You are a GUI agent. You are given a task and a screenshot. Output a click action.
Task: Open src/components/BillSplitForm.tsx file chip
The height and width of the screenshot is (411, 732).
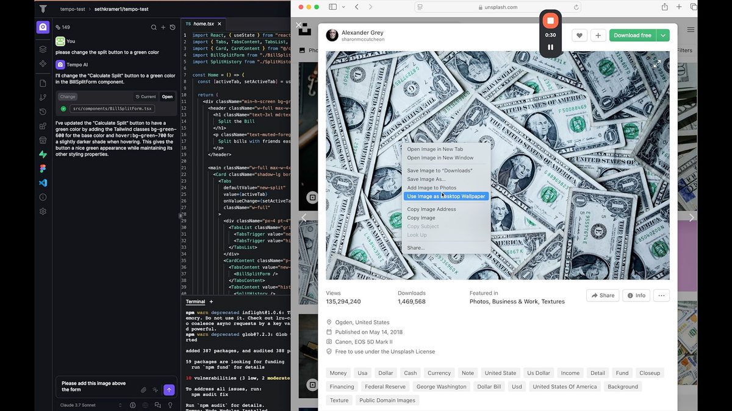tap(112, 109)
